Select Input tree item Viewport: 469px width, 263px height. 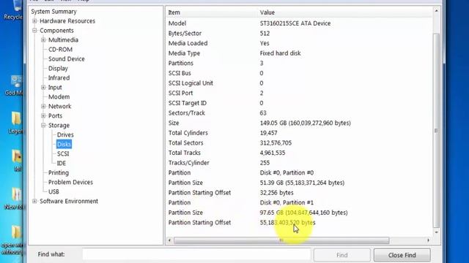click(55, 88)
